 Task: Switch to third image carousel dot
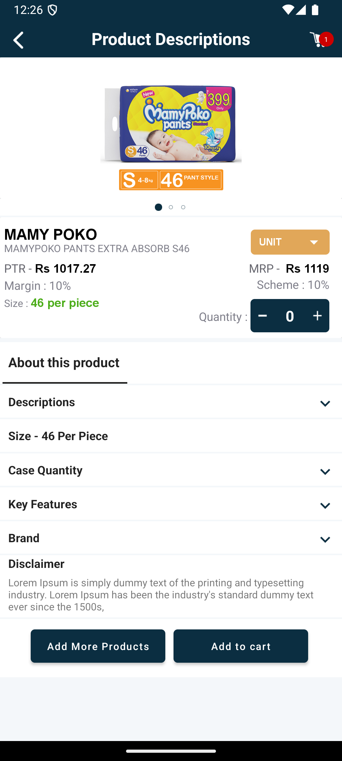tap(183, 207)
